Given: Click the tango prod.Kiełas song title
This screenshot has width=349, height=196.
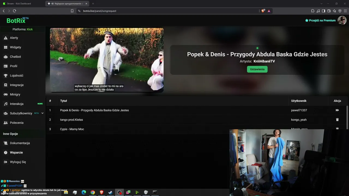Looking at the screenshot, I should pos(71,120).
